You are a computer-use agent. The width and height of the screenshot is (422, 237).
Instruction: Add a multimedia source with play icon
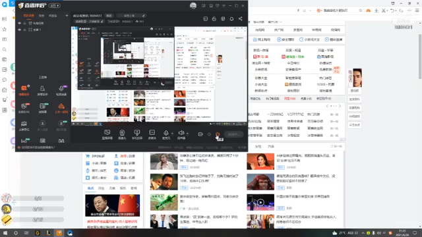(x=152, y=134)
